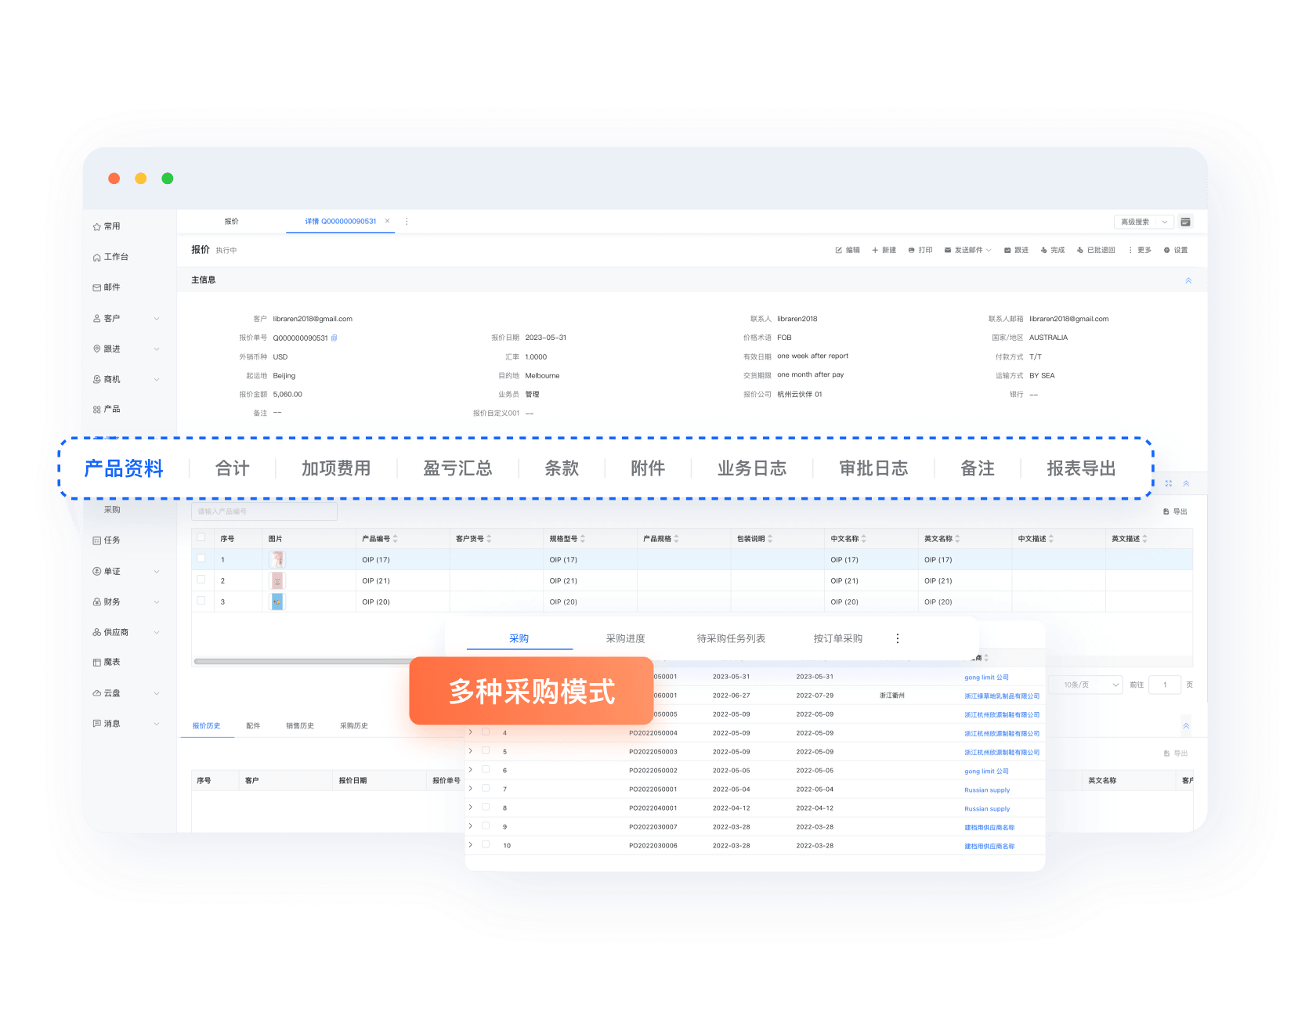Click the 编辑 edit icon in toolbar
The height and width of the screenshot is (1019, 1316).
838,251
